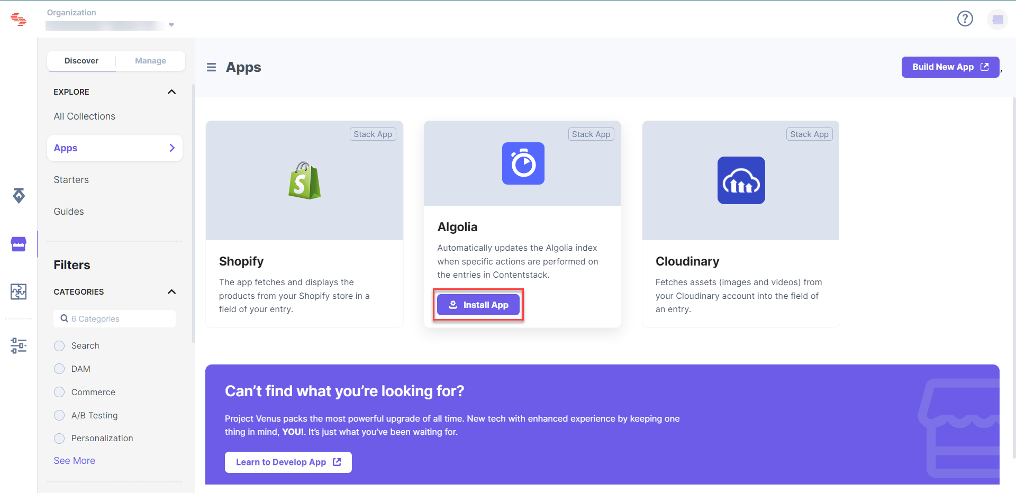This screenshot has width=1016, height=493.
Task: Click the Cloudinary cloud logo
Action: coord(741,180)
